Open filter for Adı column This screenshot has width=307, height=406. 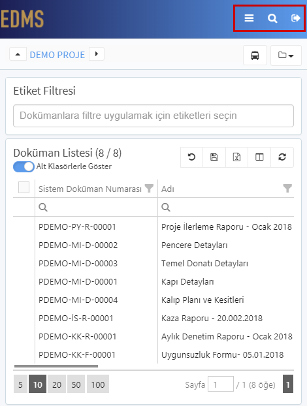click(287, 188)
